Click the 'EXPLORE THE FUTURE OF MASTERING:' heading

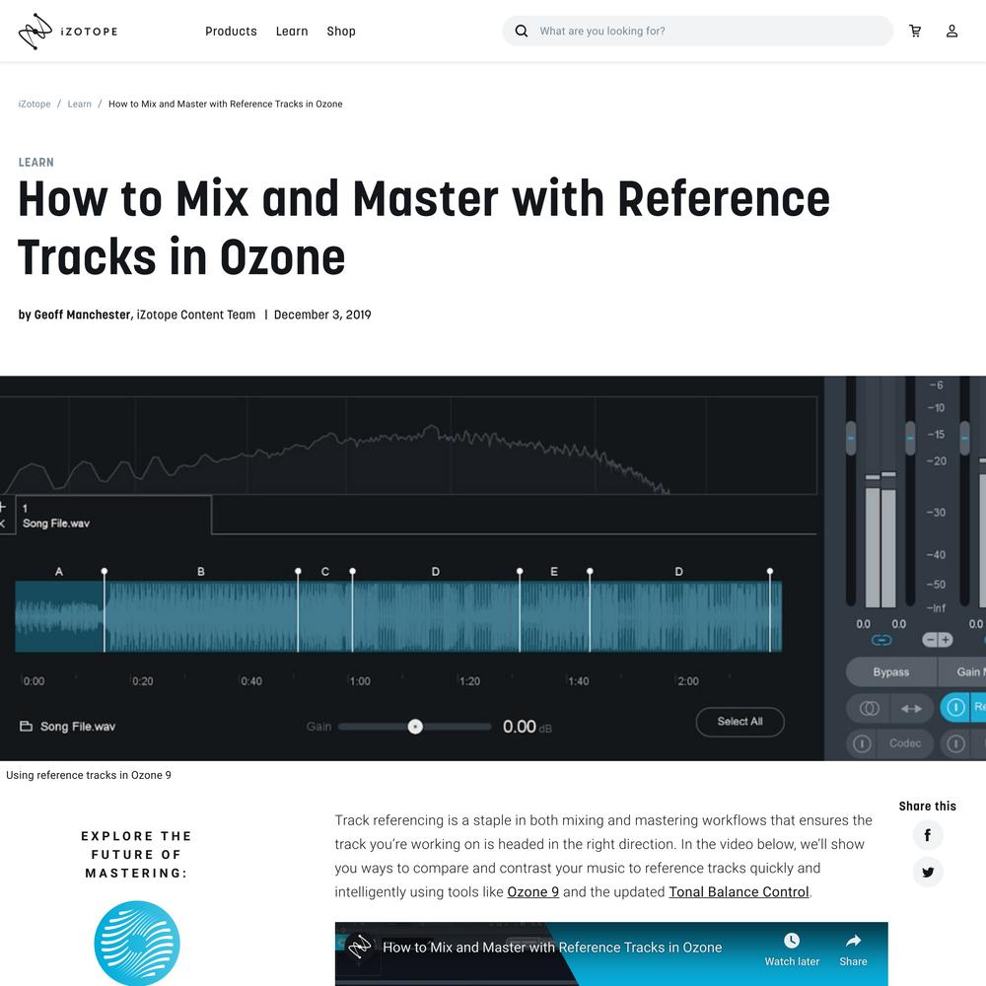[x=136, y=855]
